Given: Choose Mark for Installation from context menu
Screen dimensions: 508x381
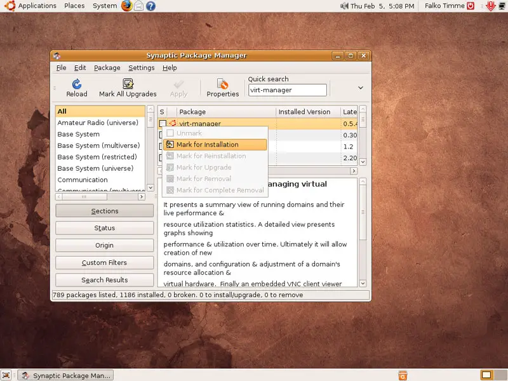Looking at the screenshot, I should coord(215,145).
